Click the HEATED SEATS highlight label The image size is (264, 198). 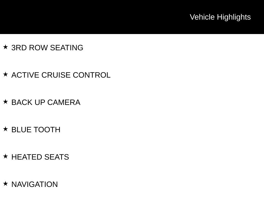point(40,157)
